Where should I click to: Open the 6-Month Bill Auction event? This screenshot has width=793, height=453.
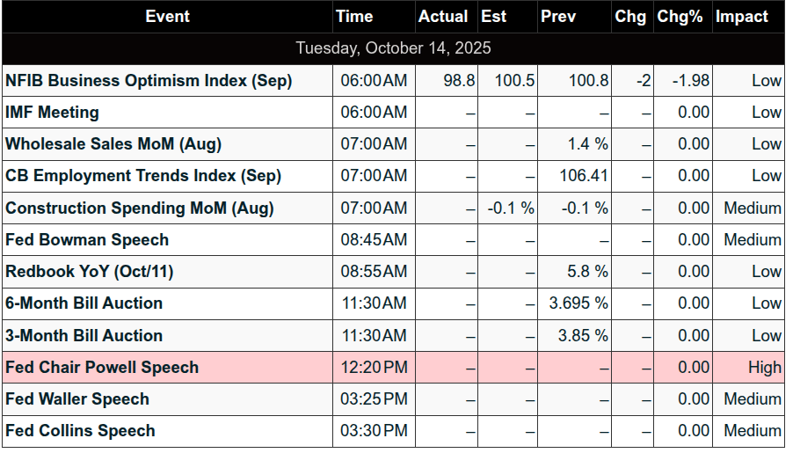tap(84, 303)
